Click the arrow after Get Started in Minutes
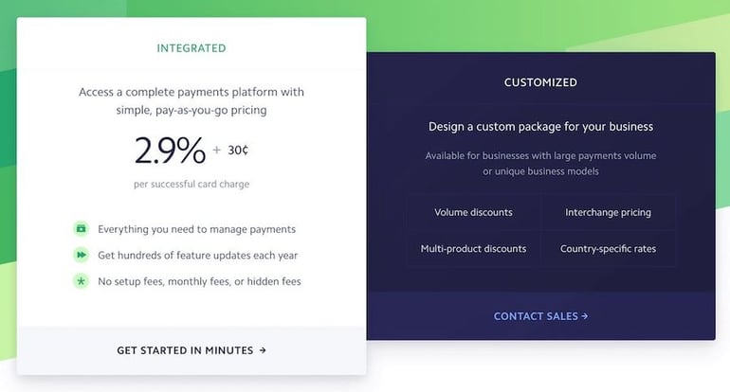 263,350
